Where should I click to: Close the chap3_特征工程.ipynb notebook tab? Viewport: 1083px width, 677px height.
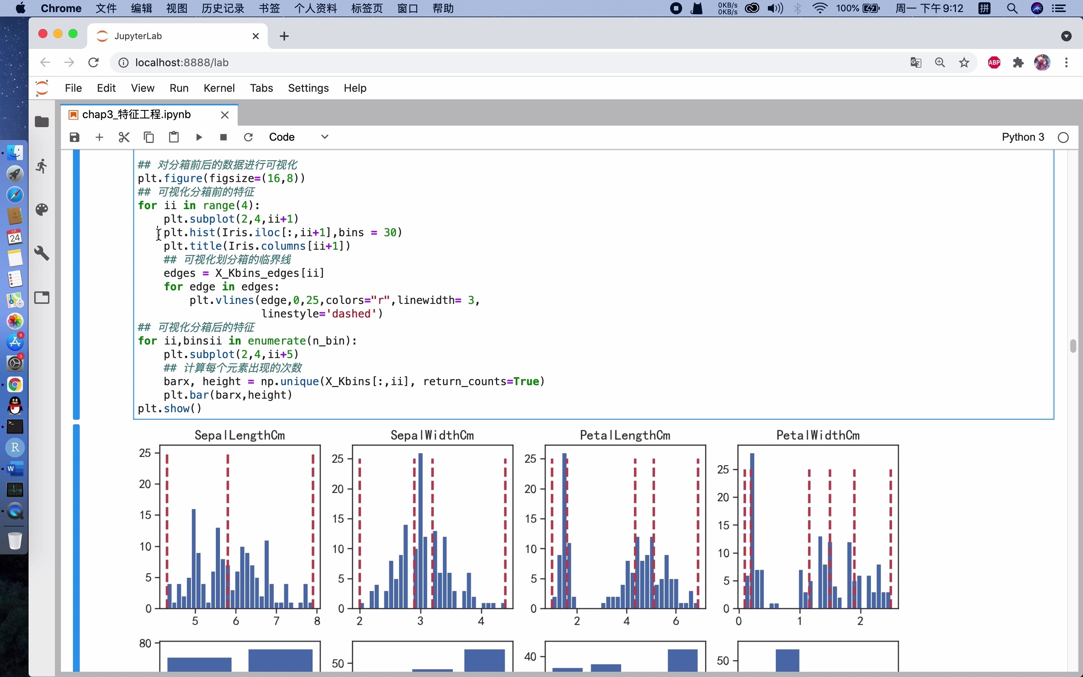224,115
